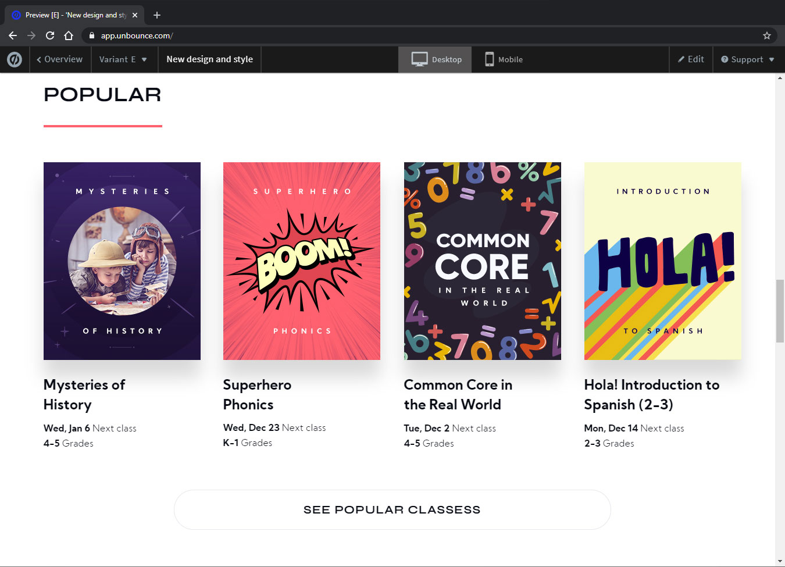The image size is (785, 567).
Task: Go to the browser home icon
Action: (x=69, y=35)
